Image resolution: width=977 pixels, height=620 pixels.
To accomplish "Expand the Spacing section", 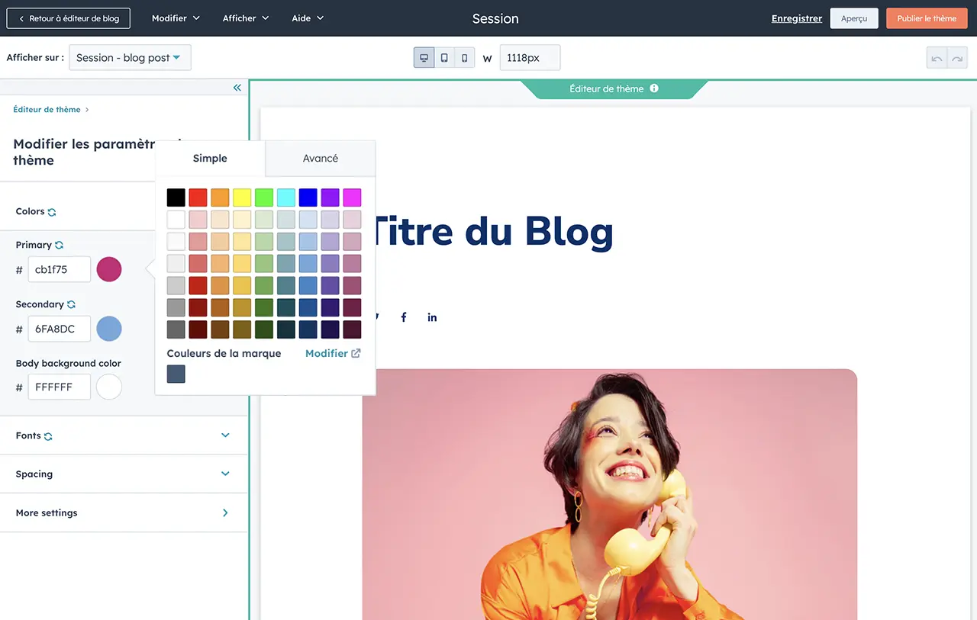I will [x=225, y=474].
